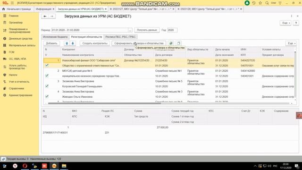Click Сформировать договора и обязательства button
Image resolution: width=302 pixels, height=170 pixels.
pos(139,43)
